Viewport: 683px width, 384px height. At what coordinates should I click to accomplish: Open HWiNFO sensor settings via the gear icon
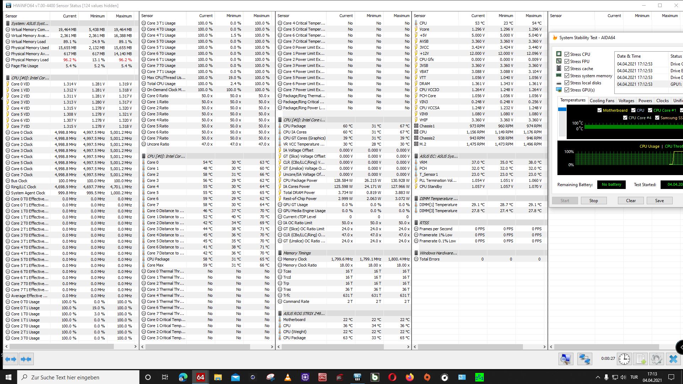point(656,359)
